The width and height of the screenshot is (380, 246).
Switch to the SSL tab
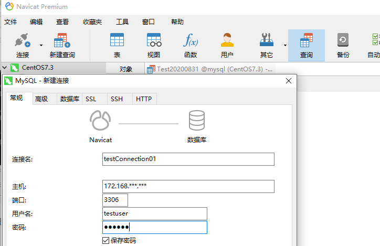[x=95, y=99]
